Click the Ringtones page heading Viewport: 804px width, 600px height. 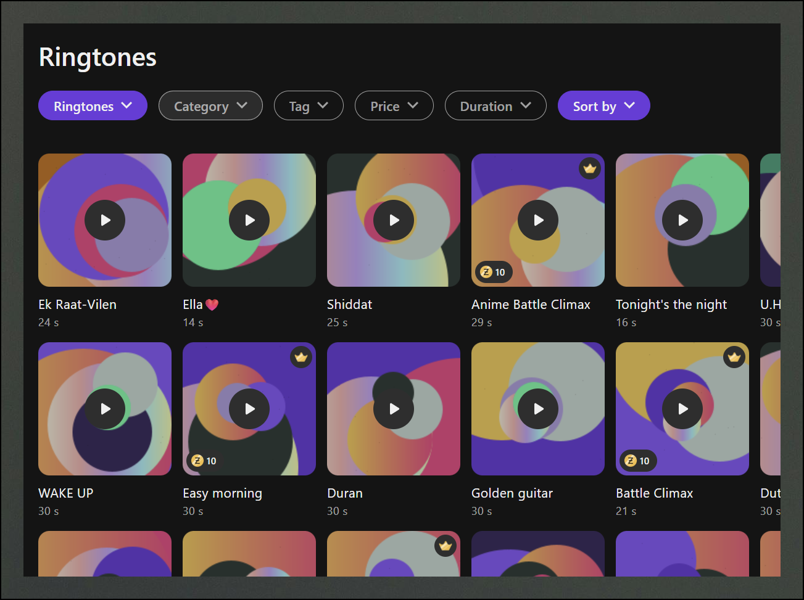97,57
